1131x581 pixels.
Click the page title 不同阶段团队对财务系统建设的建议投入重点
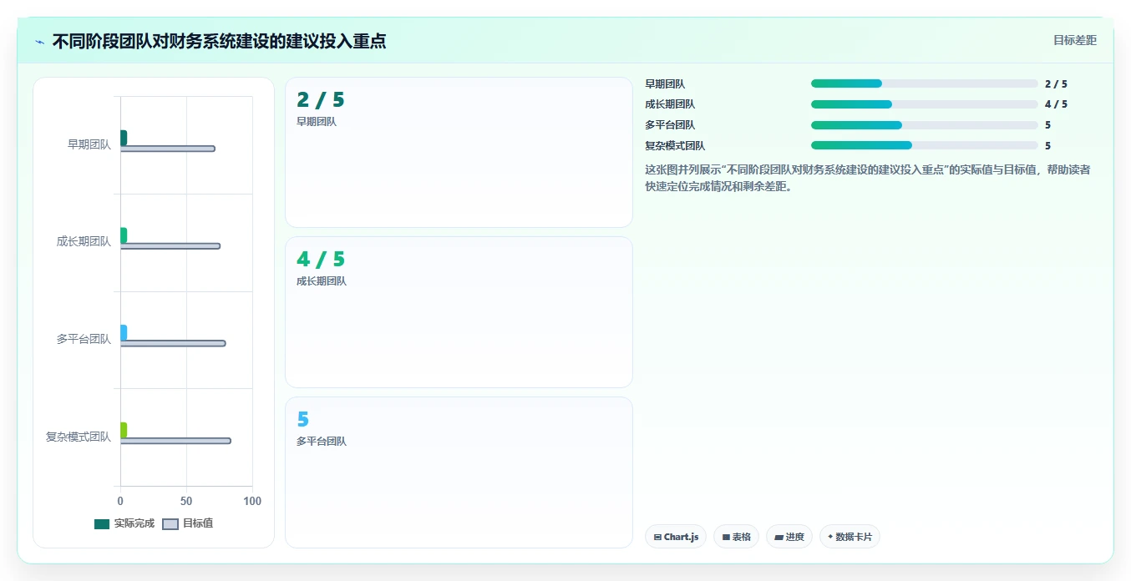tap(219, 42)
